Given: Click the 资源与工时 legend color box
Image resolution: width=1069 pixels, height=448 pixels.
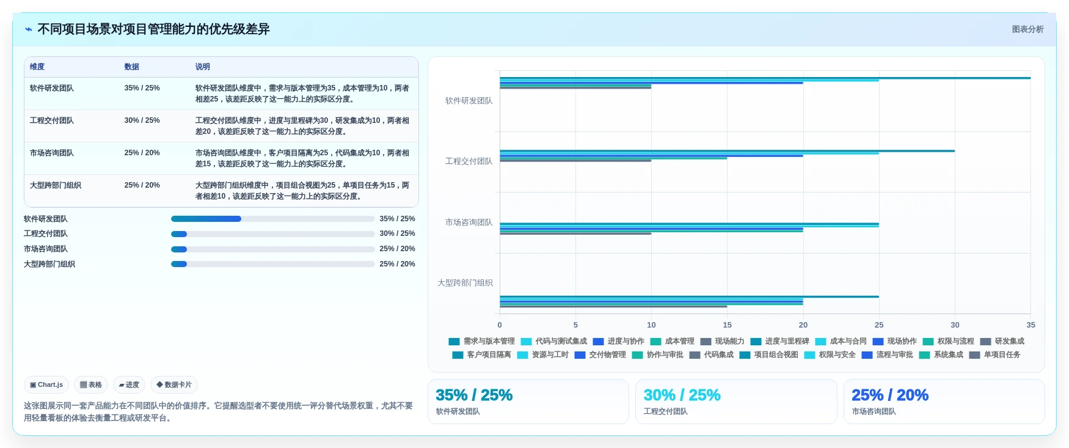Looking at the screenshot, I should [x=522, y=355].
